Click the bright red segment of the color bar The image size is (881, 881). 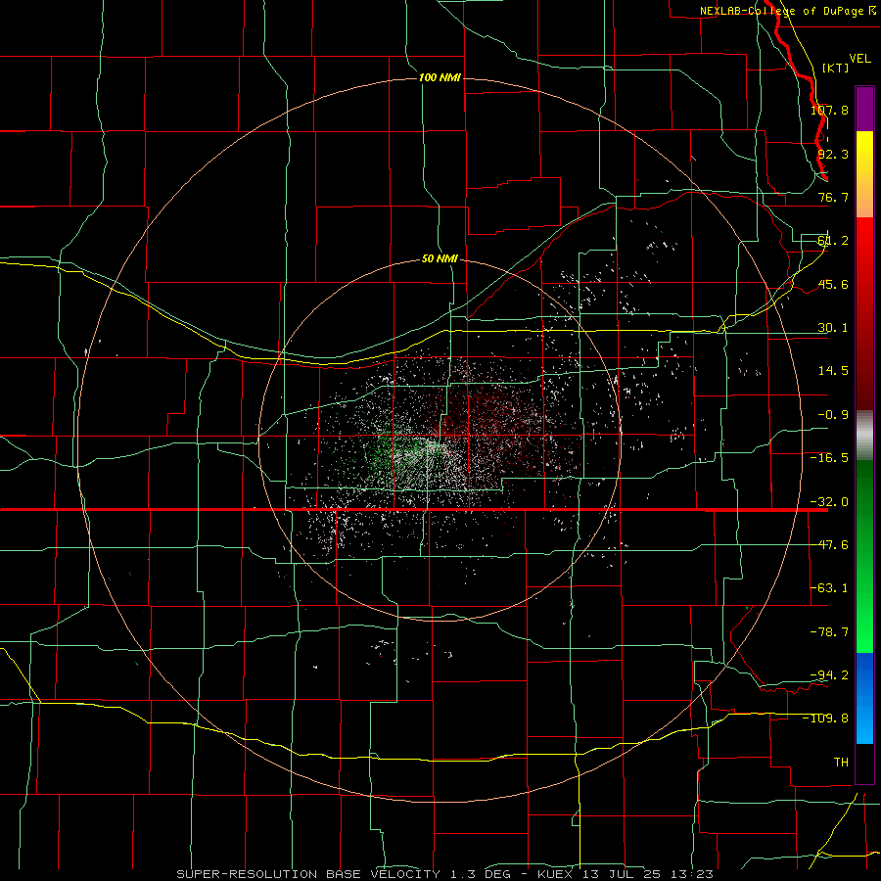[x=864, y=242]
